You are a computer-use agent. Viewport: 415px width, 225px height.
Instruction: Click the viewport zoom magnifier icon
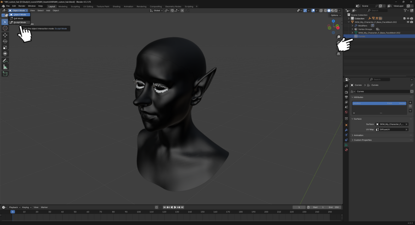[x=338, y=37]
